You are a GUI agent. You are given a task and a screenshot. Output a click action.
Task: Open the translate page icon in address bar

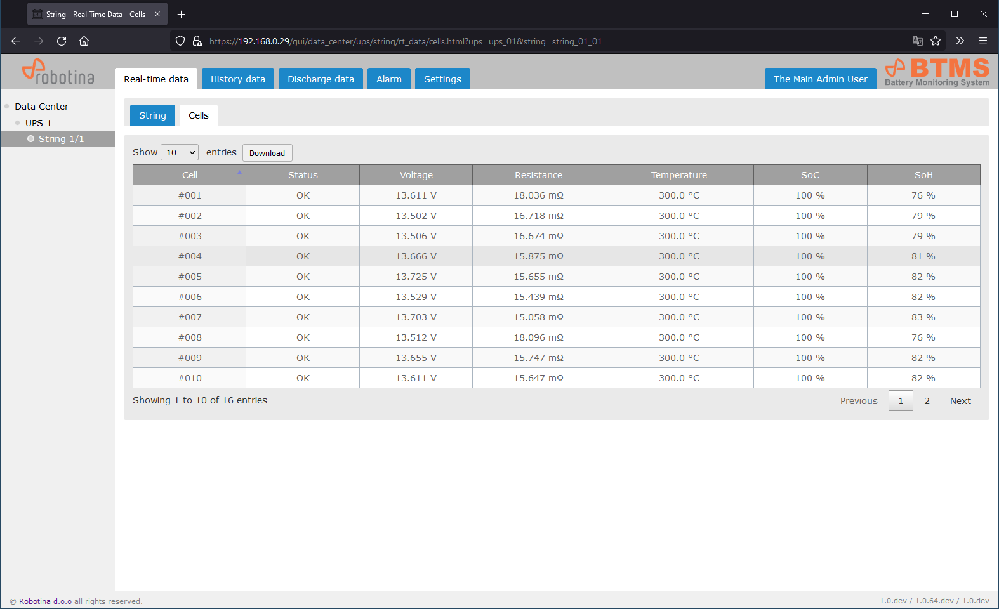[917, 41]
